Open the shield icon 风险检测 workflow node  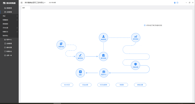pos(136,65)
